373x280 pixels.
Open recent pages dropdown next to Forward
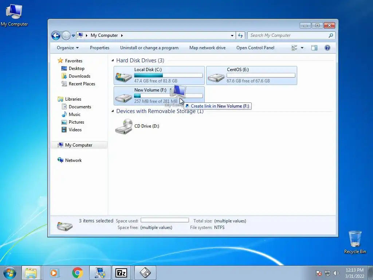(x=73, y=35)
